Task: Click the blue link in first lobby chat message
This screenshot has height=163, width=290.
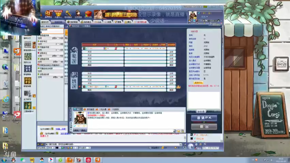Action: click(61, 129)
